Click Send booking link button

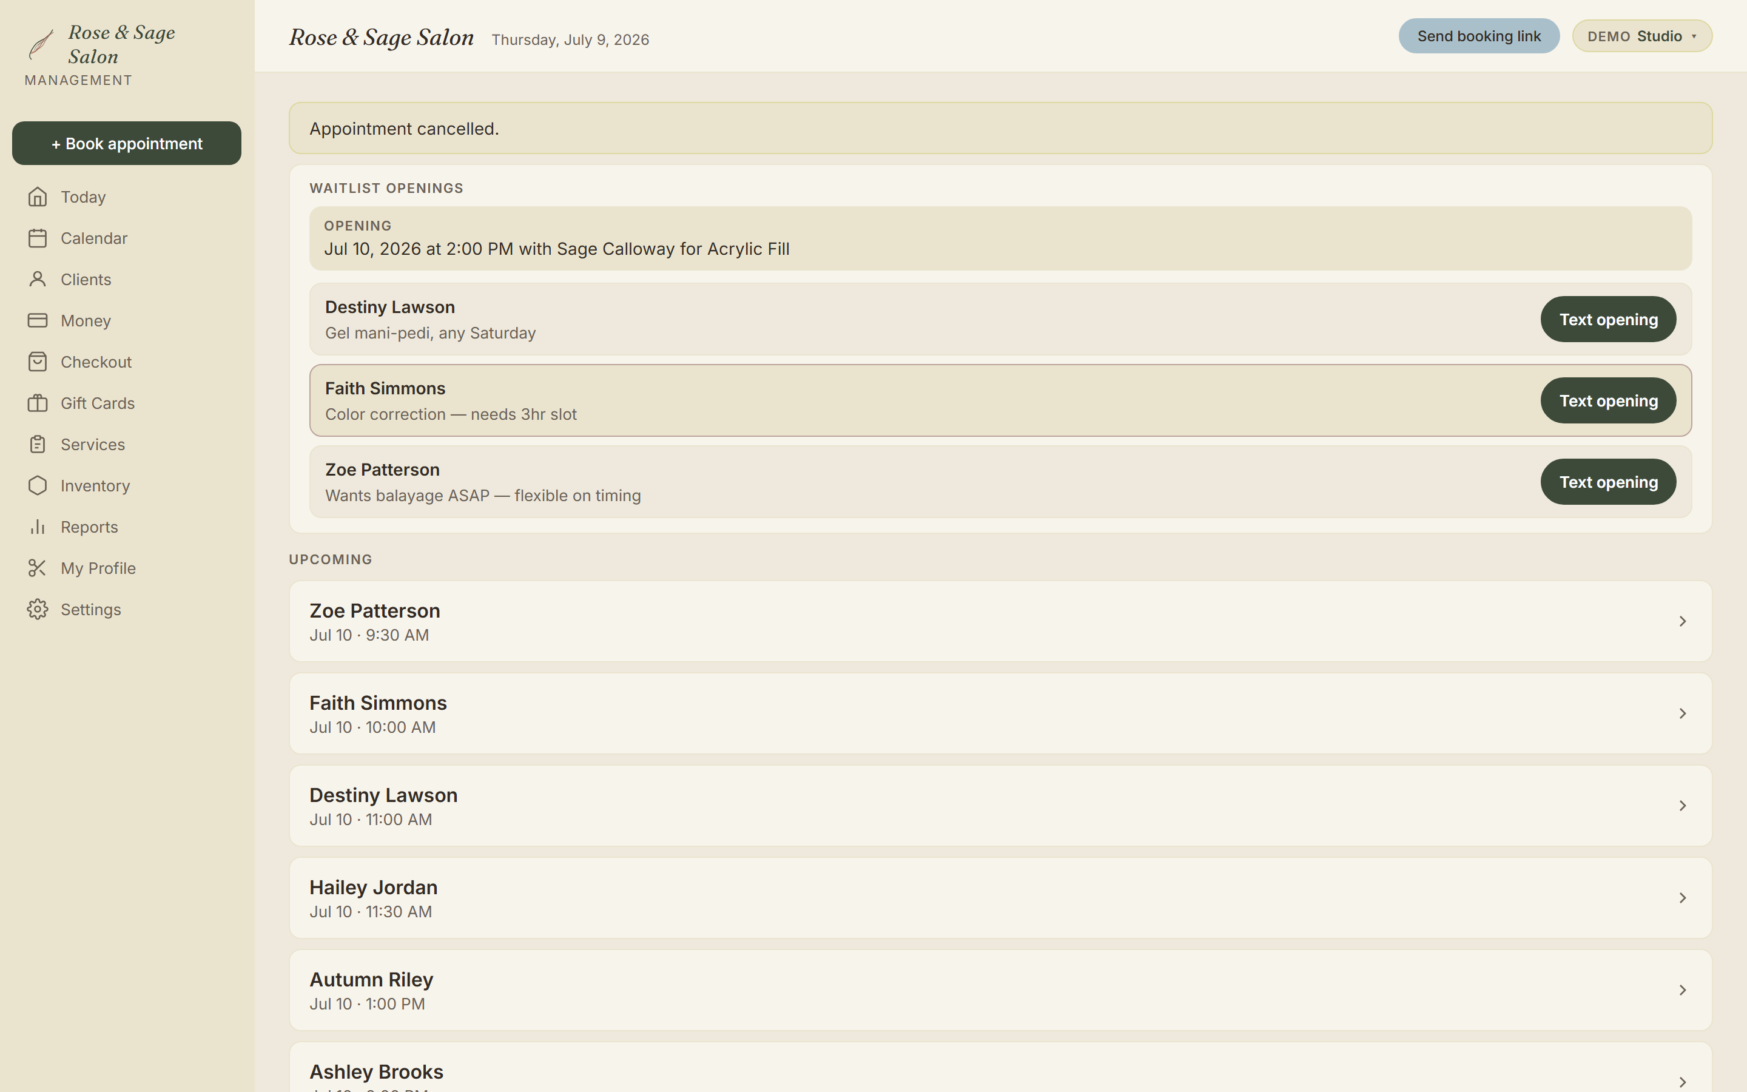coord(1478,36)
